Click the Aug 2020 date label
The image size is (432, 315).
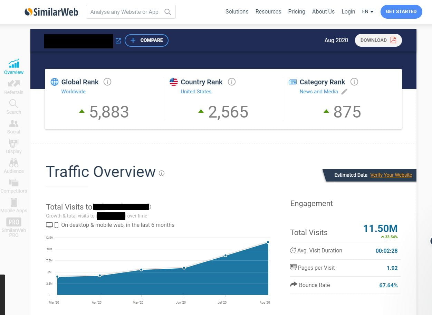pos(336,40)
